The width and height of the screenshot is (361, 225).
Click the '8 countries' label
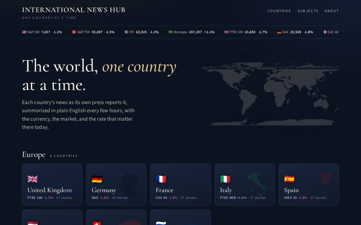64,156
